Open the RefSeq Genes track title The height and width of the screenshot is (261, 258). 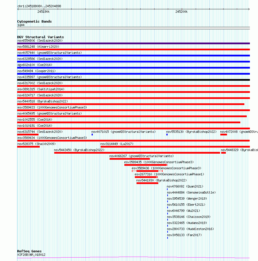tap(29, 251)
